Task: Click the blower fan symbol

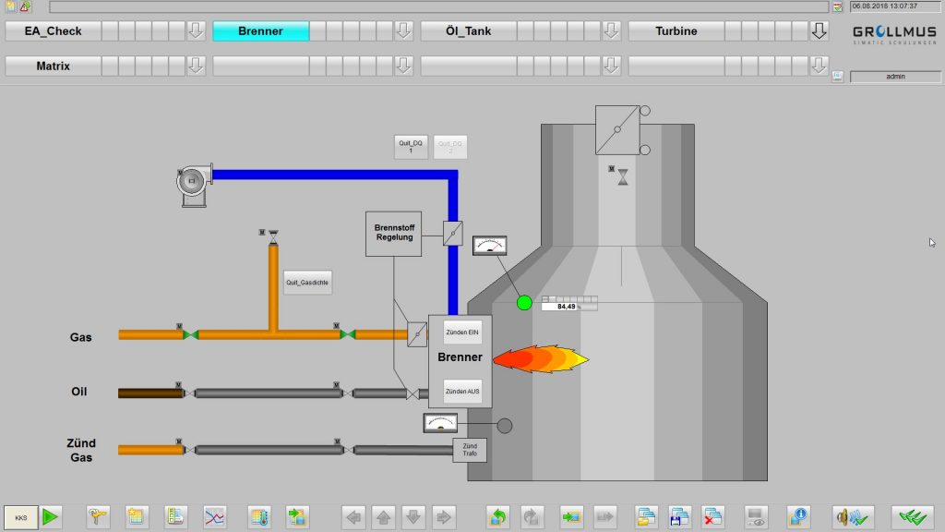Action: click(x=194, y=184)
